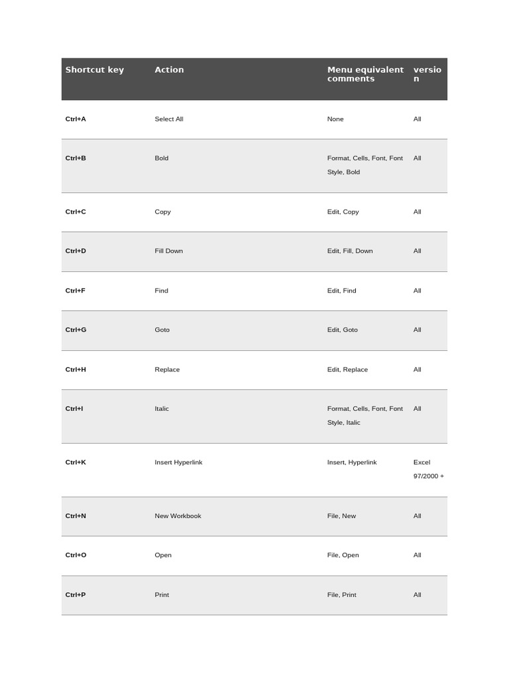
Task: Click the 'Menu equivalent comments' header
Action: pyautogui.click(x=365, y=74)
